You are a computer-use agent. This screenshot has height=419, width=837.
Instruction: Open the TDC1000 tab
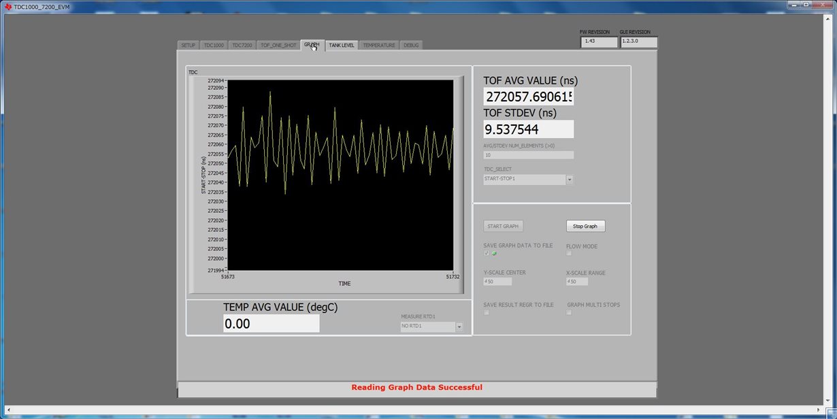coord(214,46)
